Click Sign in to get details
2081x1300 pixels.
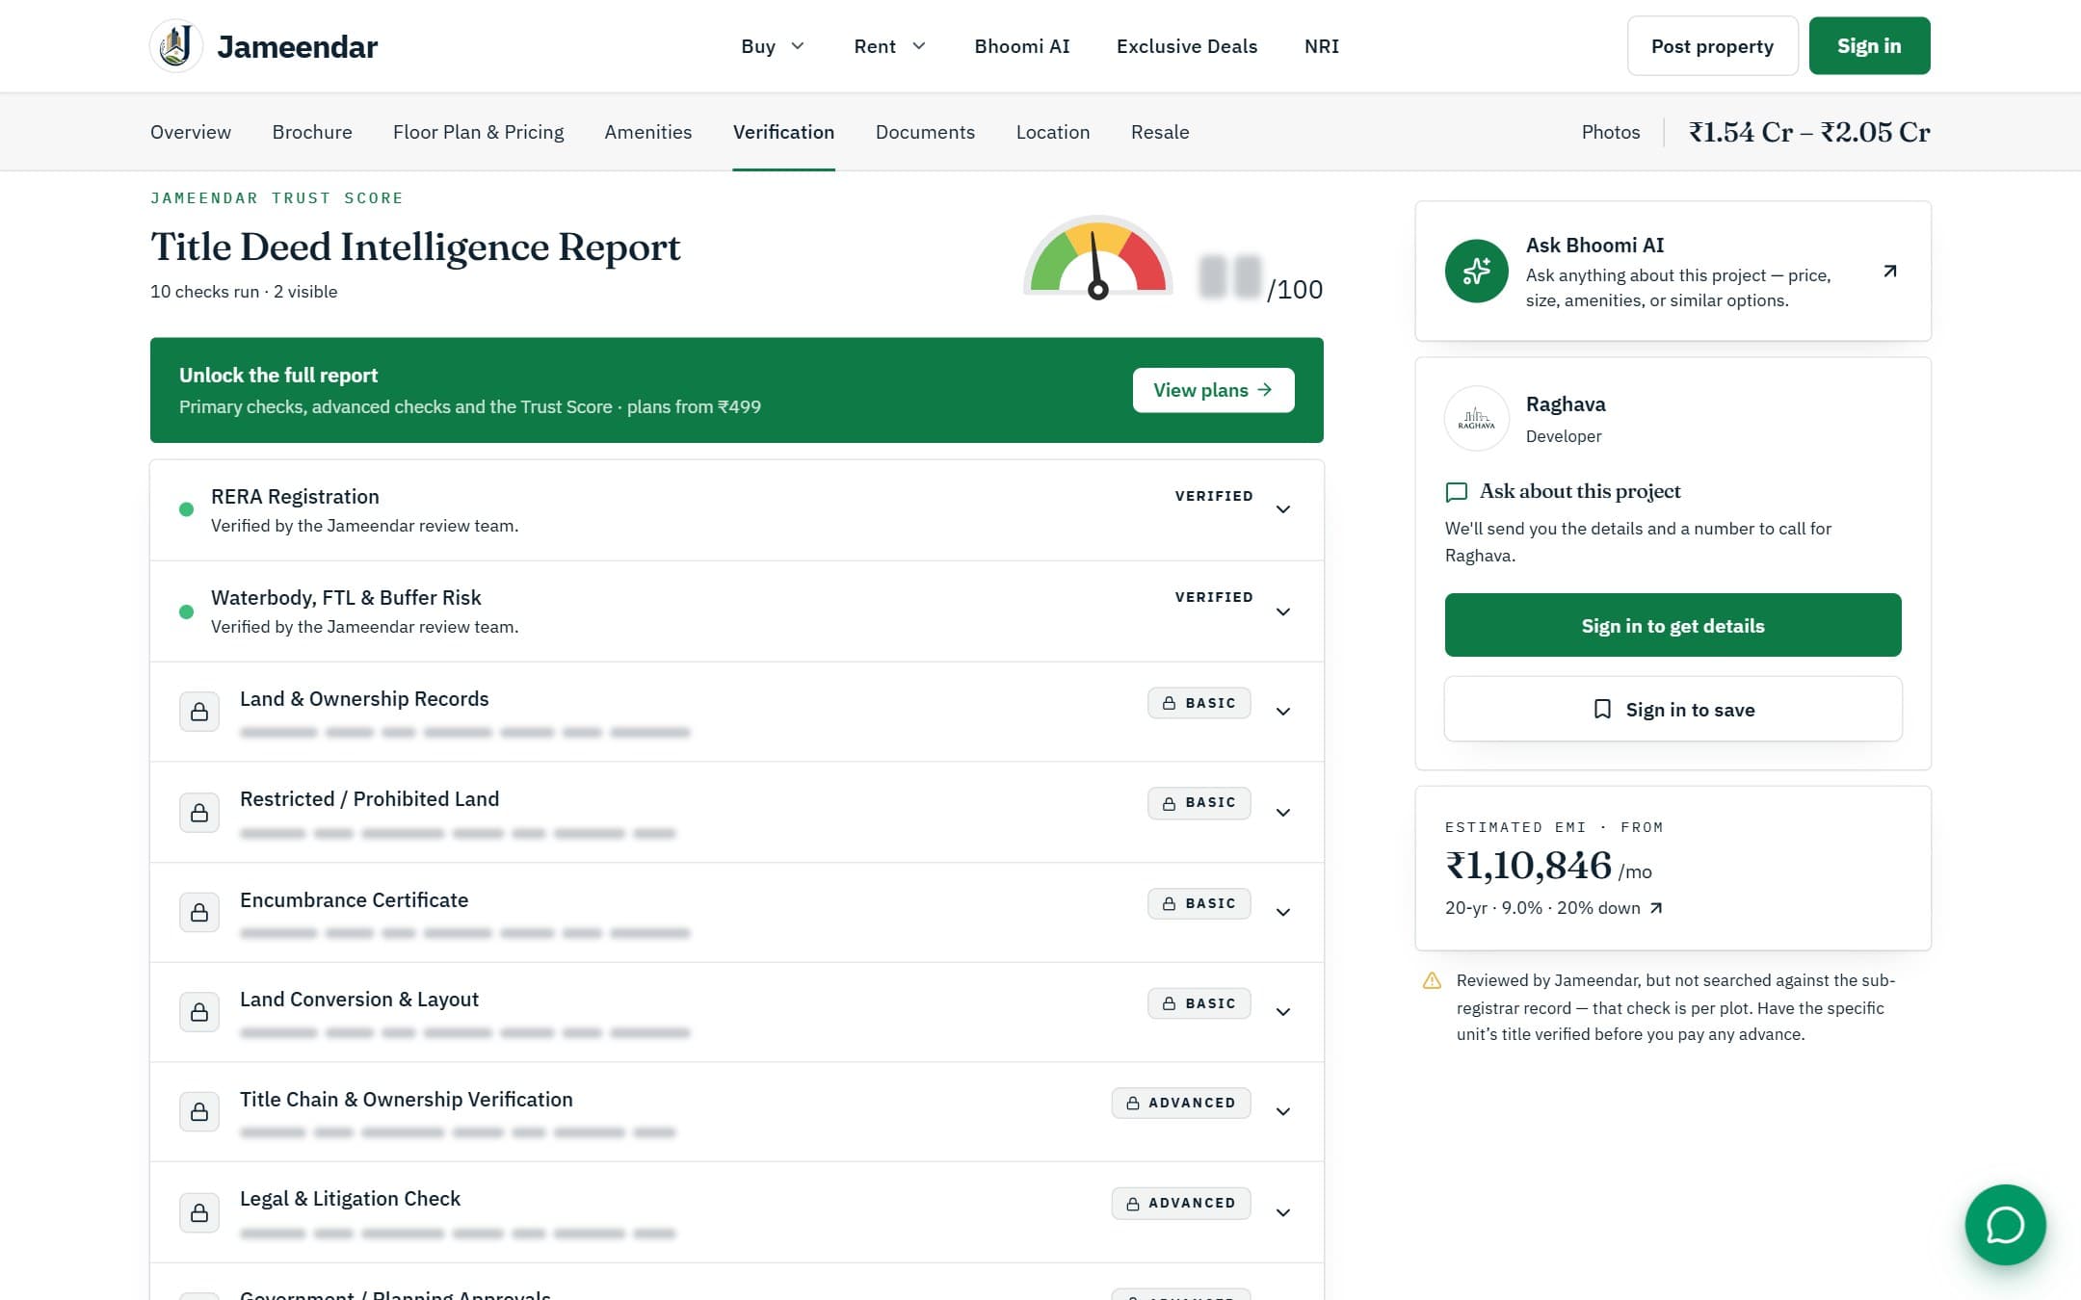pyautogui.click(x=1673, y=625)
